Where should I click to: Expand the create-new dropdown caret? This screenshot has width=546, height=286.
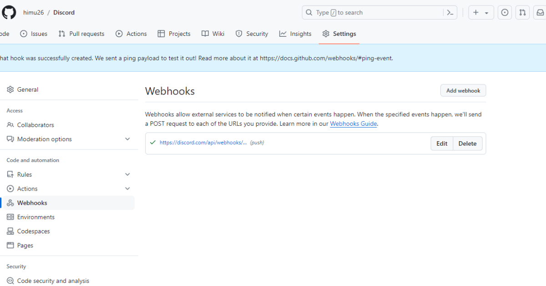pyautogui.click(x=486, y=13)
